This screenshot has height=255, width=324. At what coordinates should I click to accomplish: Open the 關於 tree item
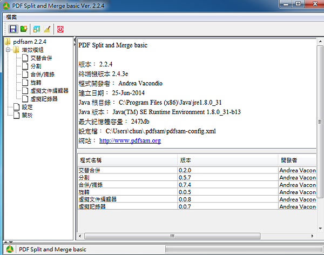(x=27, y=116)
